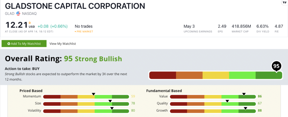Screen dimensions: 288x117
Task: Select the Growth bar triangle marker
Action: pyautogui.click(x=245, y=108)
